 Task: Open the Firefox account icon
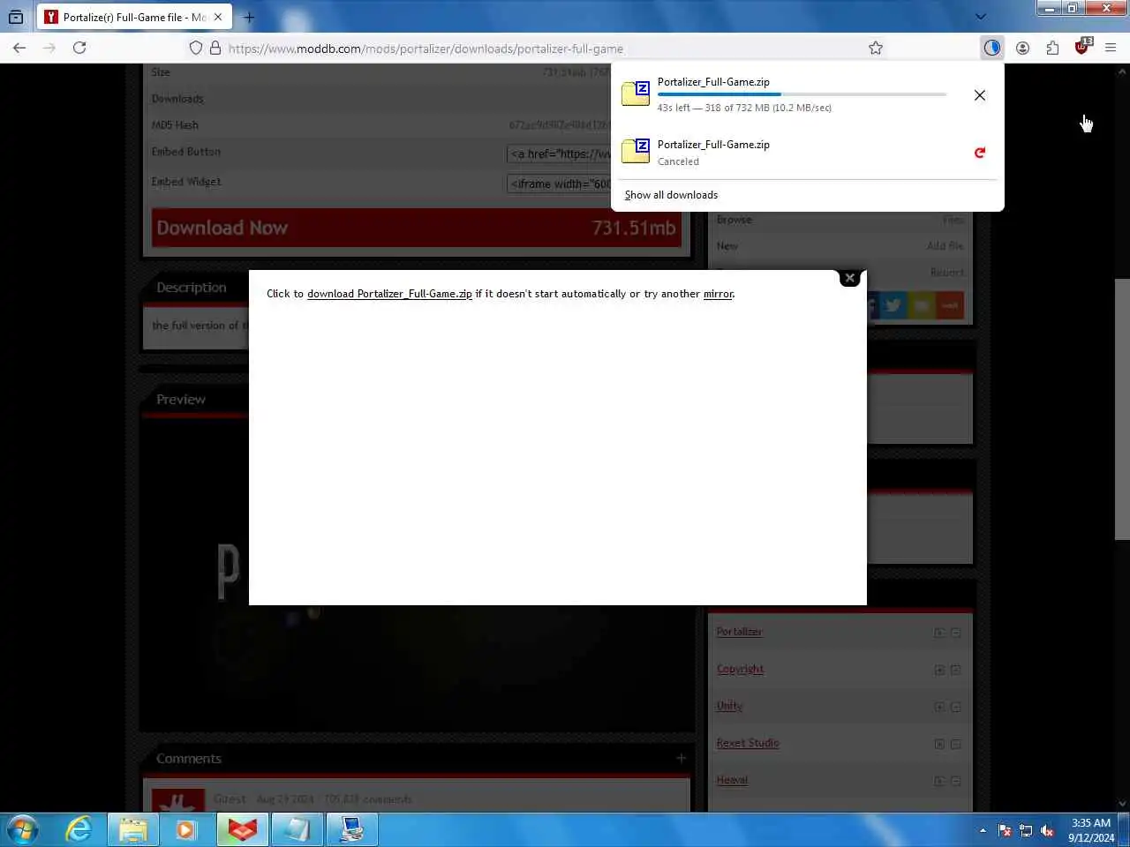1022,48
